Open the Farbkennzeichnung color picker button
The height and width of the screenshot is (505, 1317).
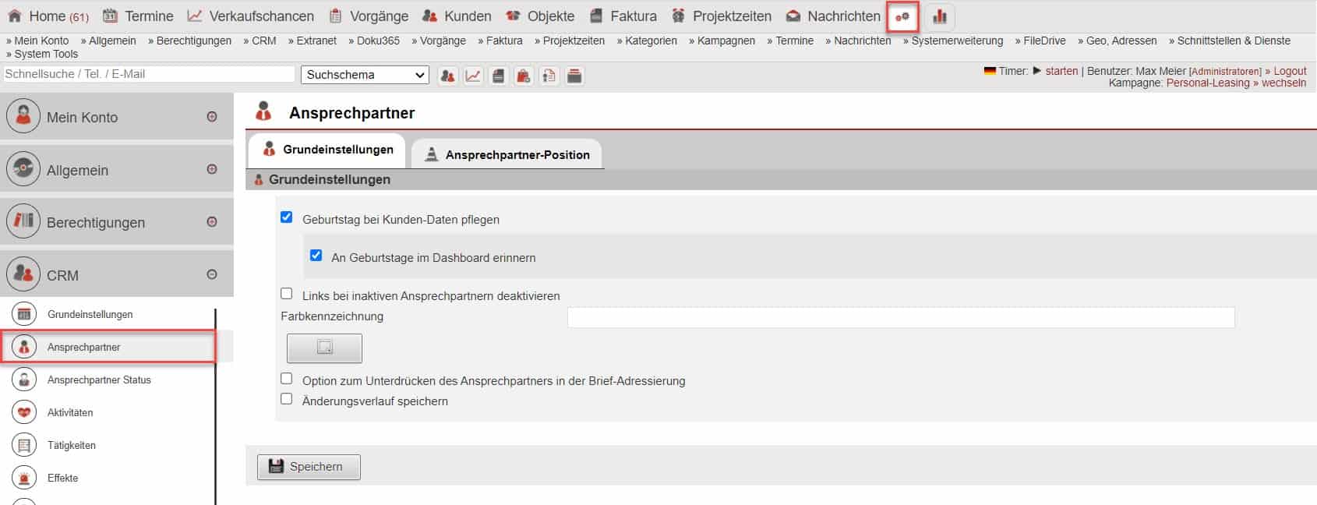pyautogui.click(x=324, y=348)
